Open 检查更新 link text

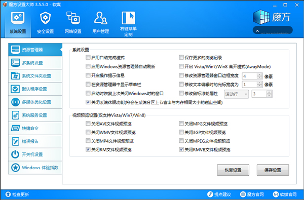21,194
